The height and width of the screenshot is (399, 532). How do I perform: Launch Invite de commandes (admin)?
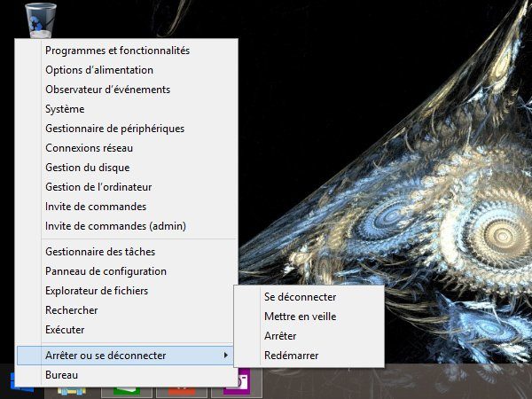[126, 226]
